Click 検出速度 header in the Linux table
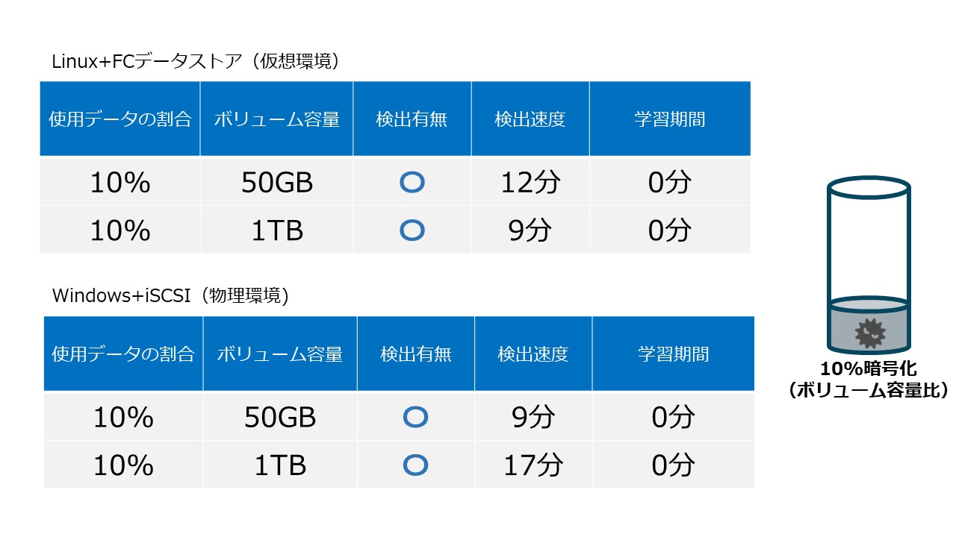The width and height of the screenshot is (956, 537). coord(530,119)
